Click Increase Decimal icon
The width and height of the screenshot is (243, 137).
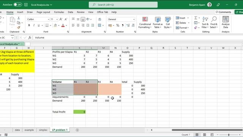point(128,25)
